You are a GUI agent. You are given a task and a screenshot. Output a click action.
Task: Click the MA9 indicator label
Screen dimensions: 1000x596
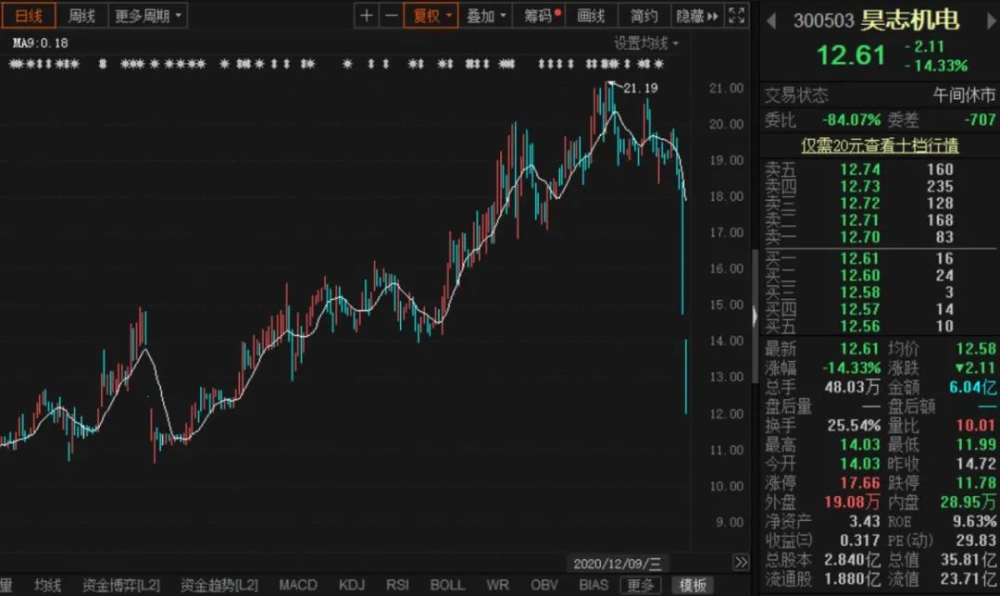tap(40, 43)
